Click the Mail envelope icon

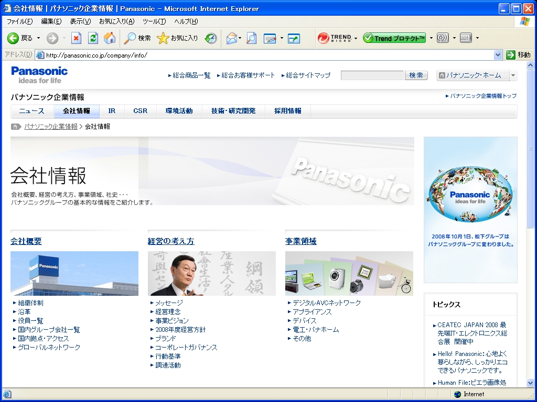point(232,38)
